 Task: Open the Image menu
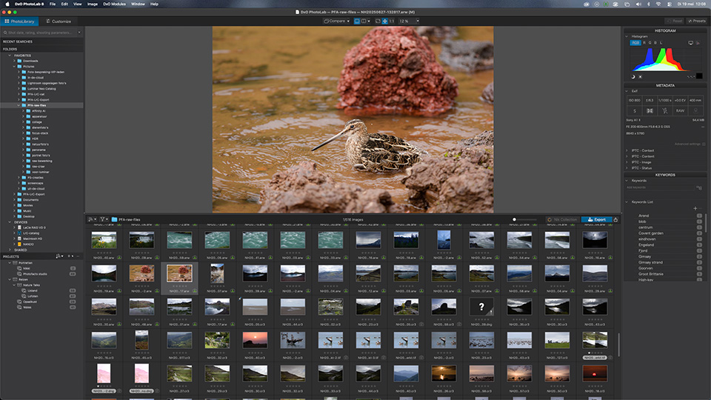[93, 4]
